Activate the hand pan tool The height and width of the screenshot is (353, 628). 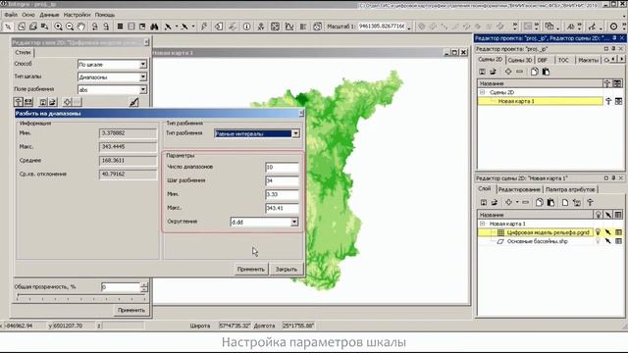(x=80, y=26)
